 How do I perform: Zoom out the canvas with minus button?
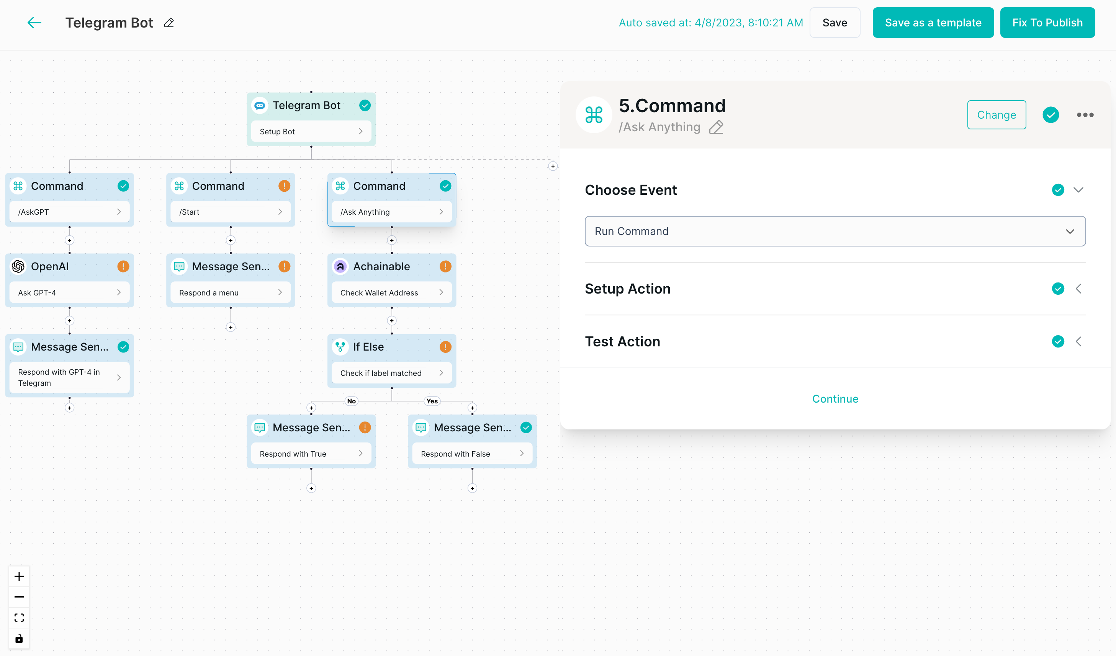pyautogui.click(x=19, y=597)
